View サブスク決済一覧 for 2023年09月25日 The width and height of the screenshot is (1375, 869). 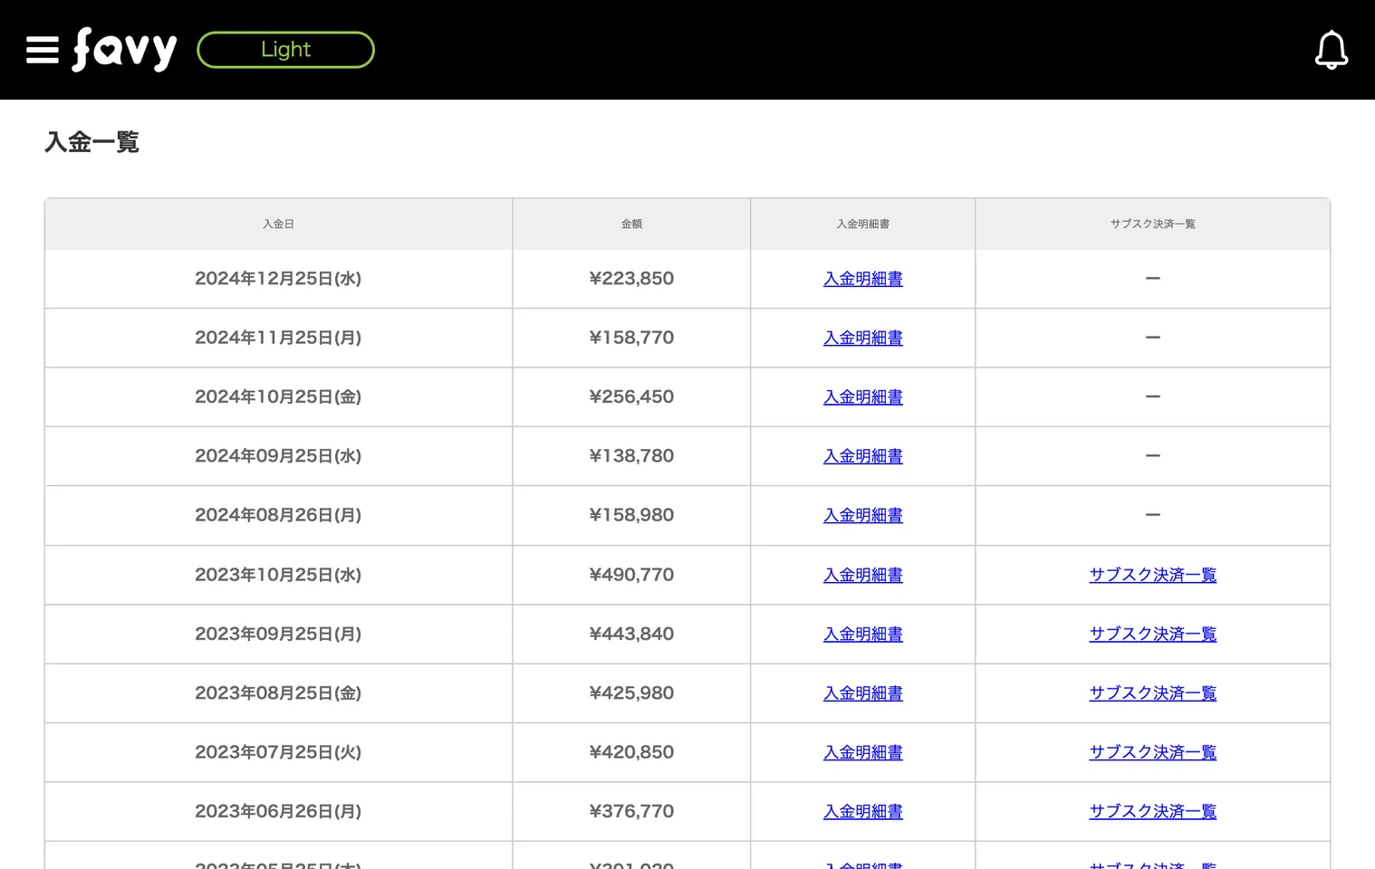tap(1152, 635)
